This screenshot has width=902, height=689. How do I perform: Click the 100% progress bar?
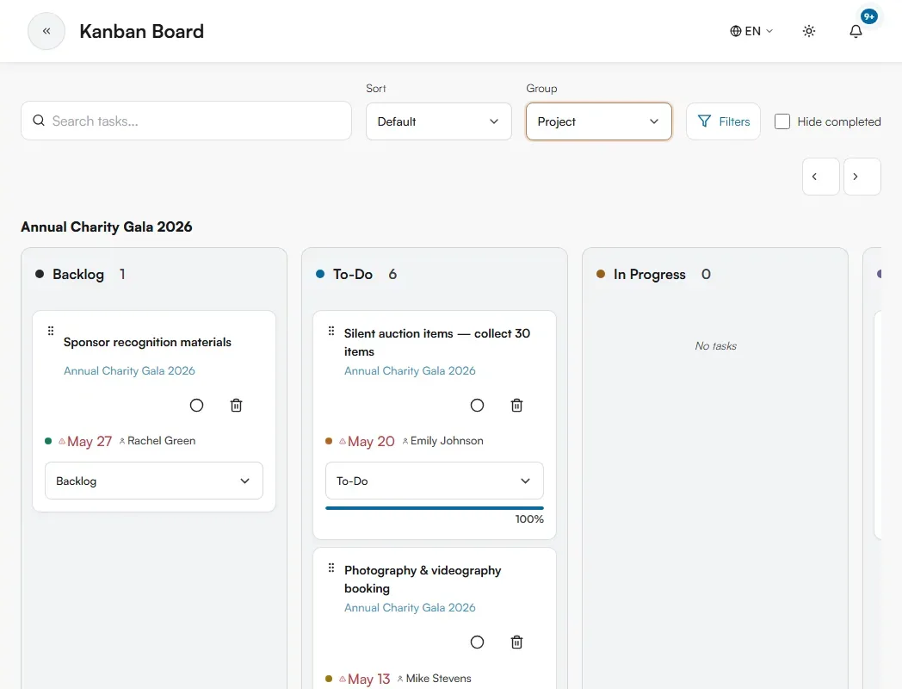pos(435,508)
